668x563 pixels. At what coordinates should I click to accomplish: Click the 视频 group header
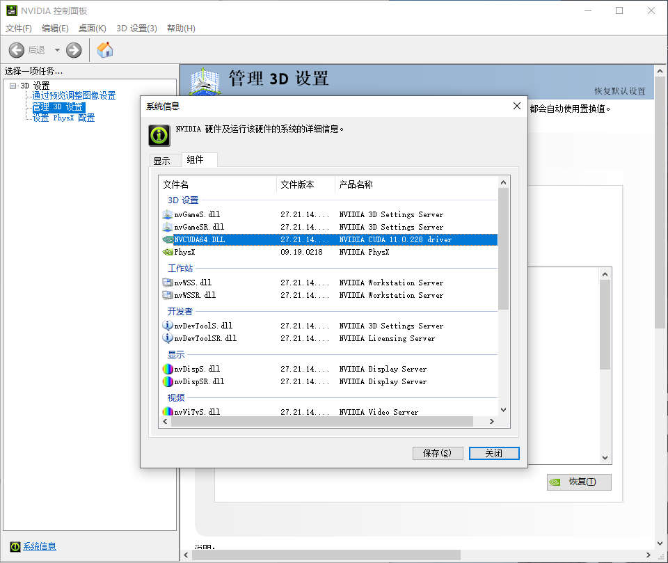coord(176,397)
